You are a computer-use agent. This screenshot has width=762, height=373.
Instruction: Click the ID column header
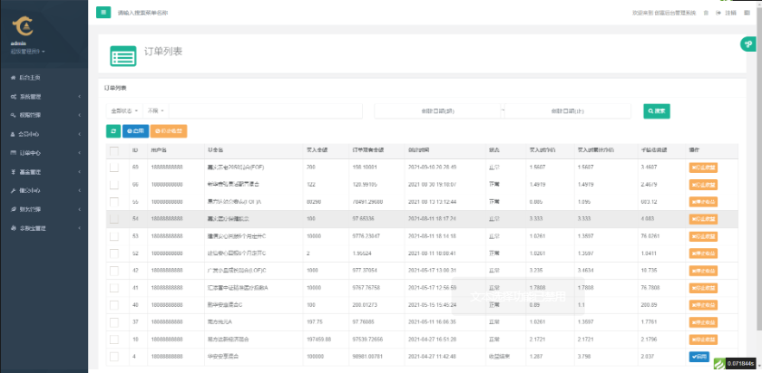[135, 151]
